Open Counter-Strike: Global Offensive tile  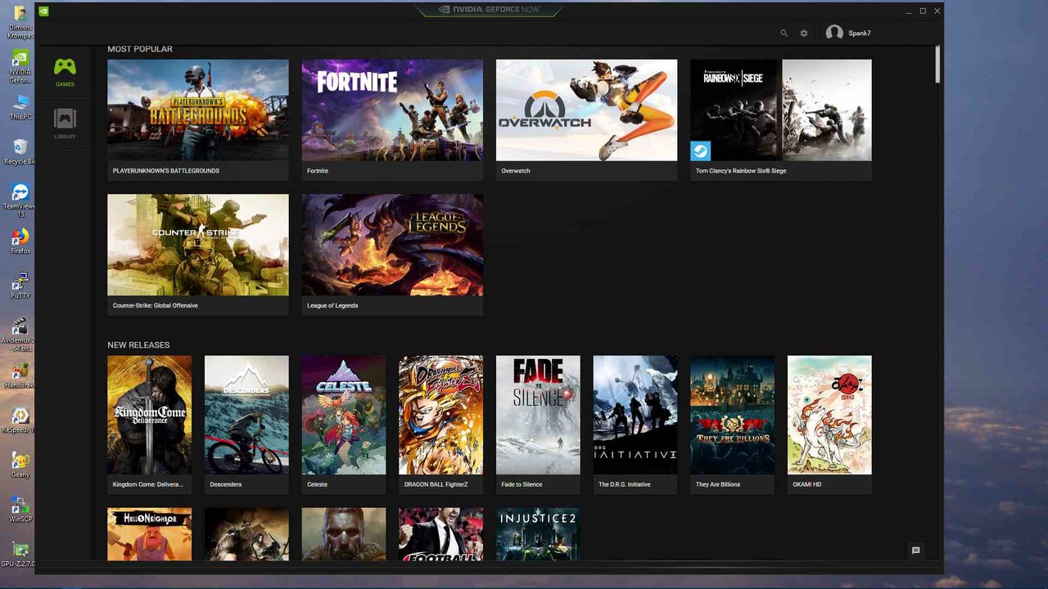pos(198,254)
